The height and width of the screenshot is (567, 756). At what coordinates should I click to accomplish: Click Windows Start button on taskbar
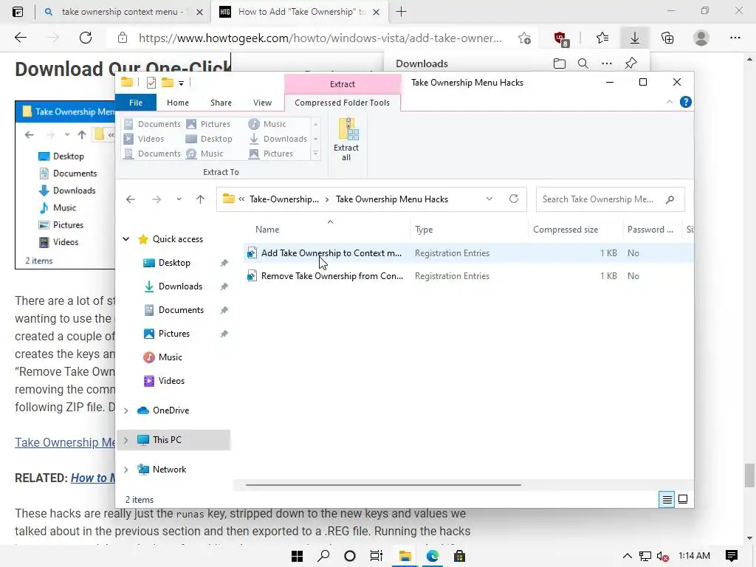(297, 556)
